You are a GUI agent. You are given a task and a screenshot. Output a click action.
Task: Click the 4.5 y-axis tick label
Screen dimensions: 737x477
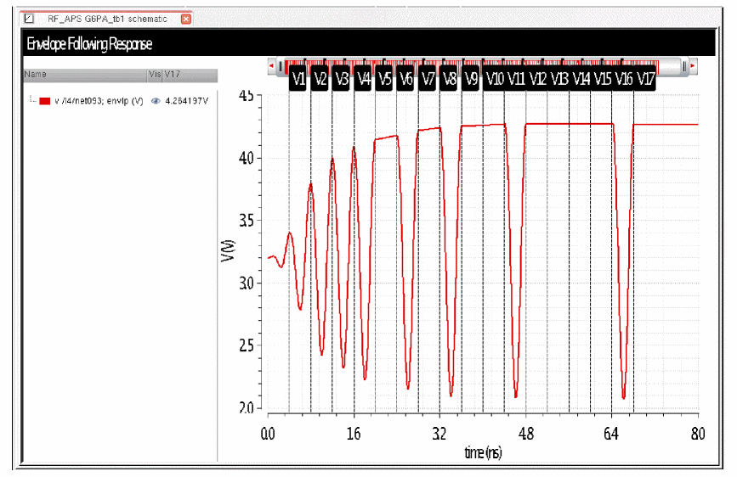tap(247, 96)
